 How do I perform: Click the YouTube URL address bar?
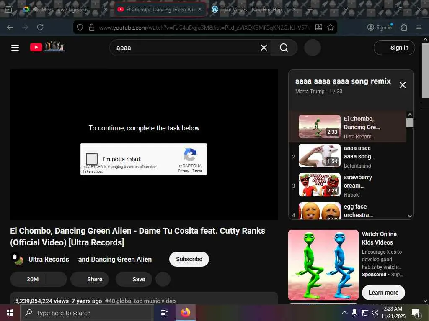point(204,28)
